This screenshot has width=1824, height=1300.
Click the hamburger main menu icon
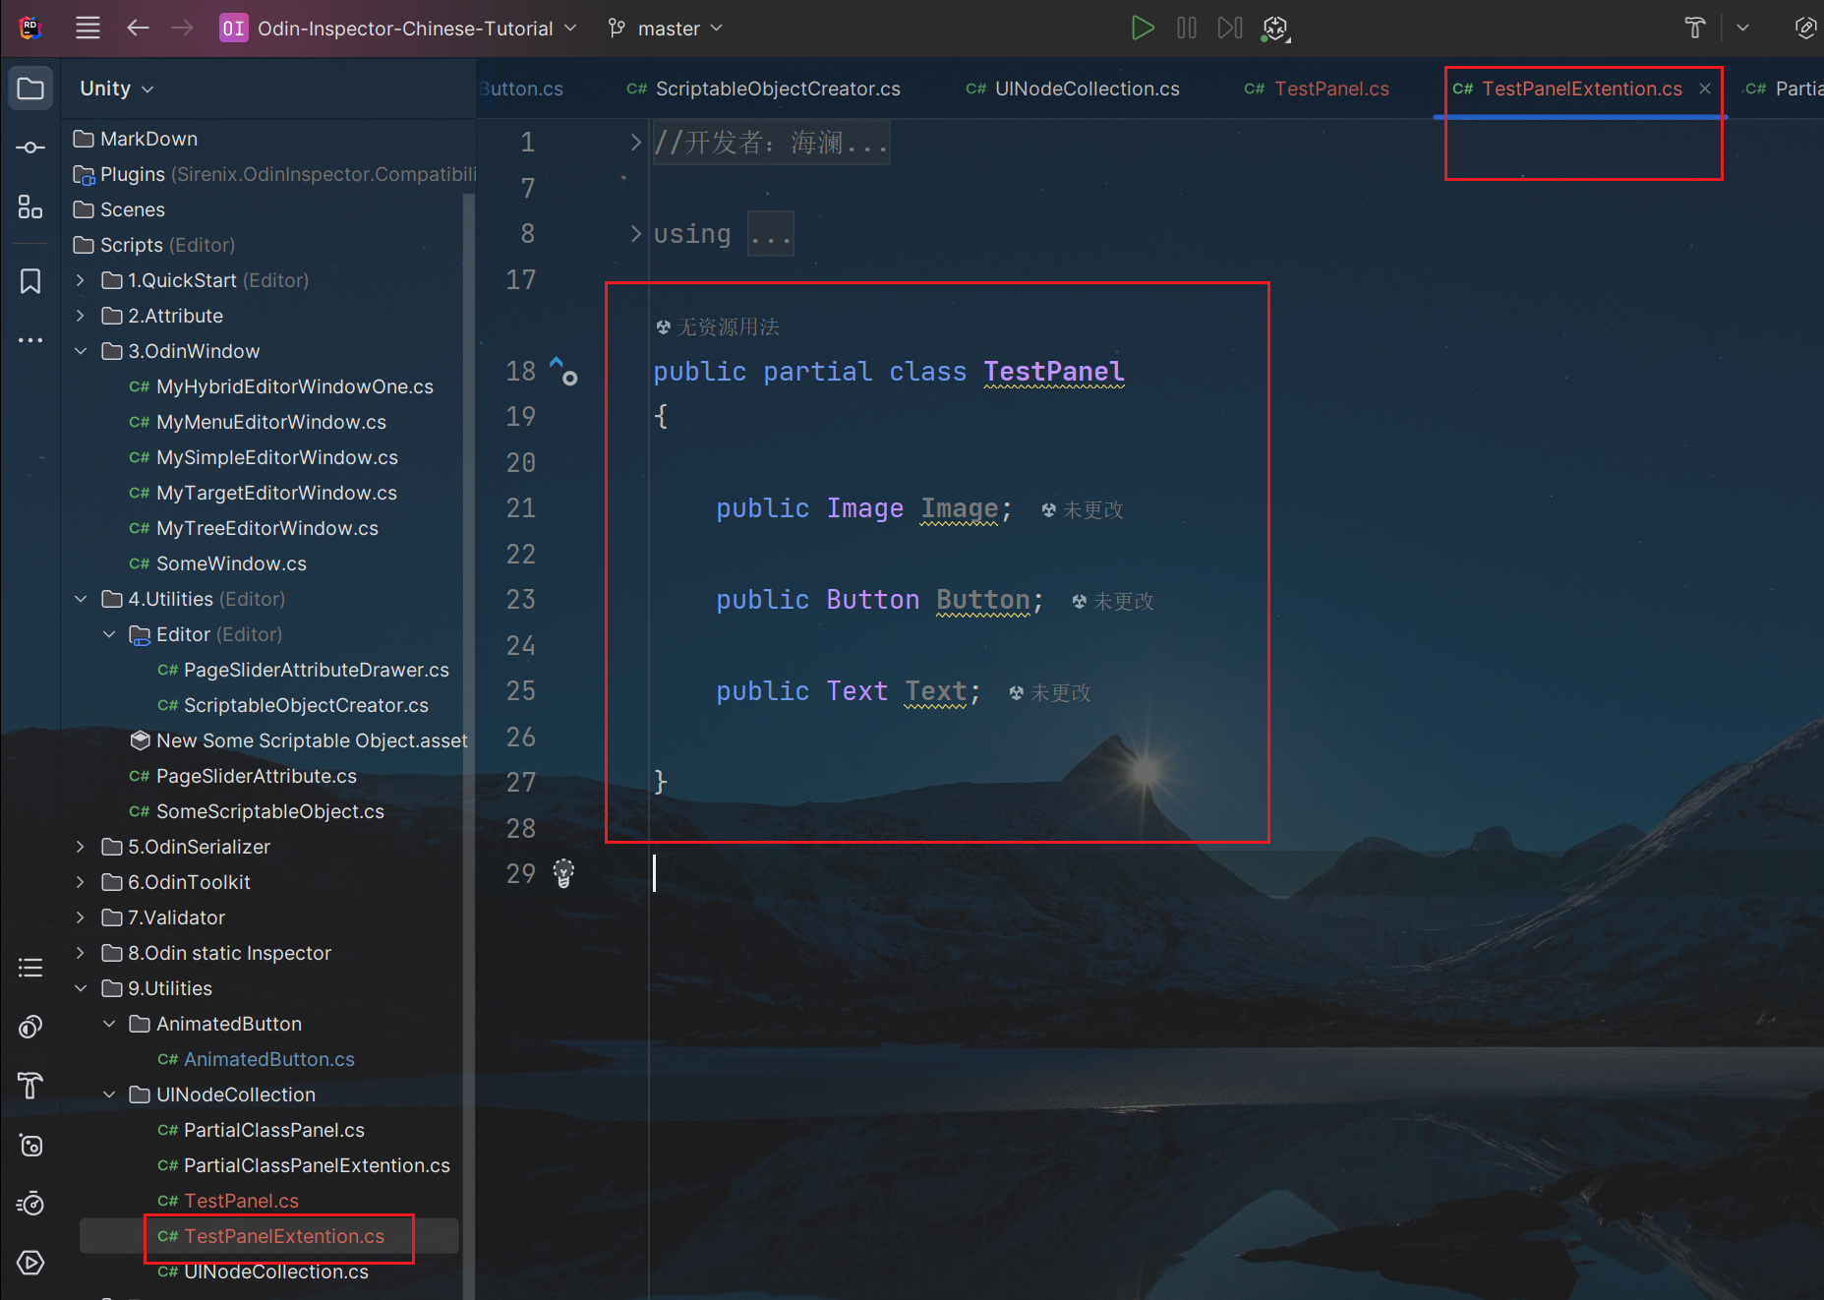(x=88, y=29)
